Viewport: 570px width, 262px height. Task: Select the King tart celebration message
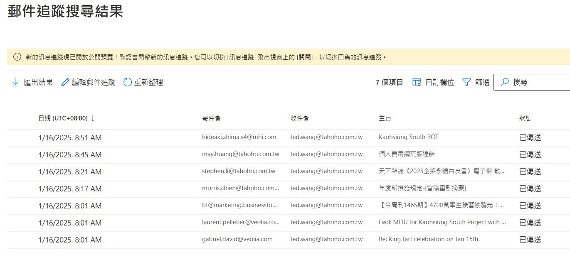coord(429,239)
